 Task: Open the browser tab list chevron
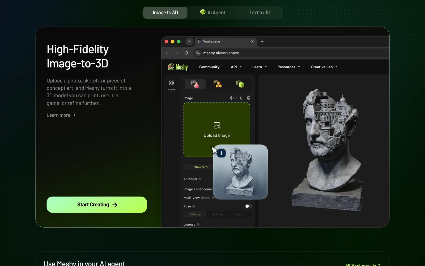(189, 41)
